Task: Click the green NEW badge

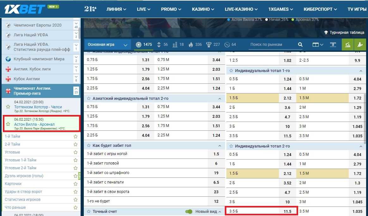Action: pos(53,7)
